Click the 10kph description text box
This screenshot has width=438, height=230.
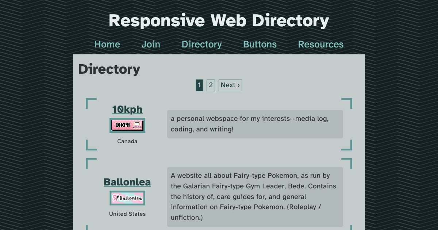tap(254, 124)
